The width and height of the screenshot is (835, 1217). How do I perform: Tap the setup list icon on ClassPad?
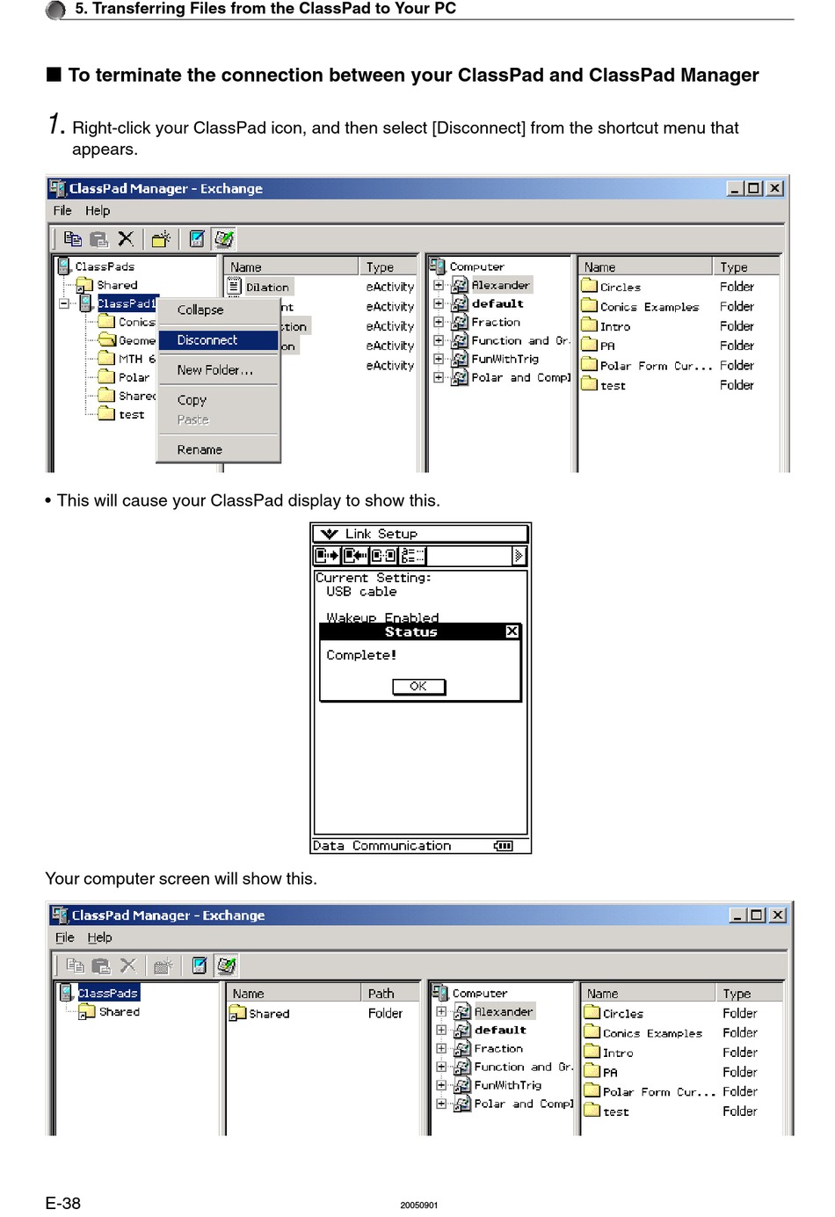point(411,556)
